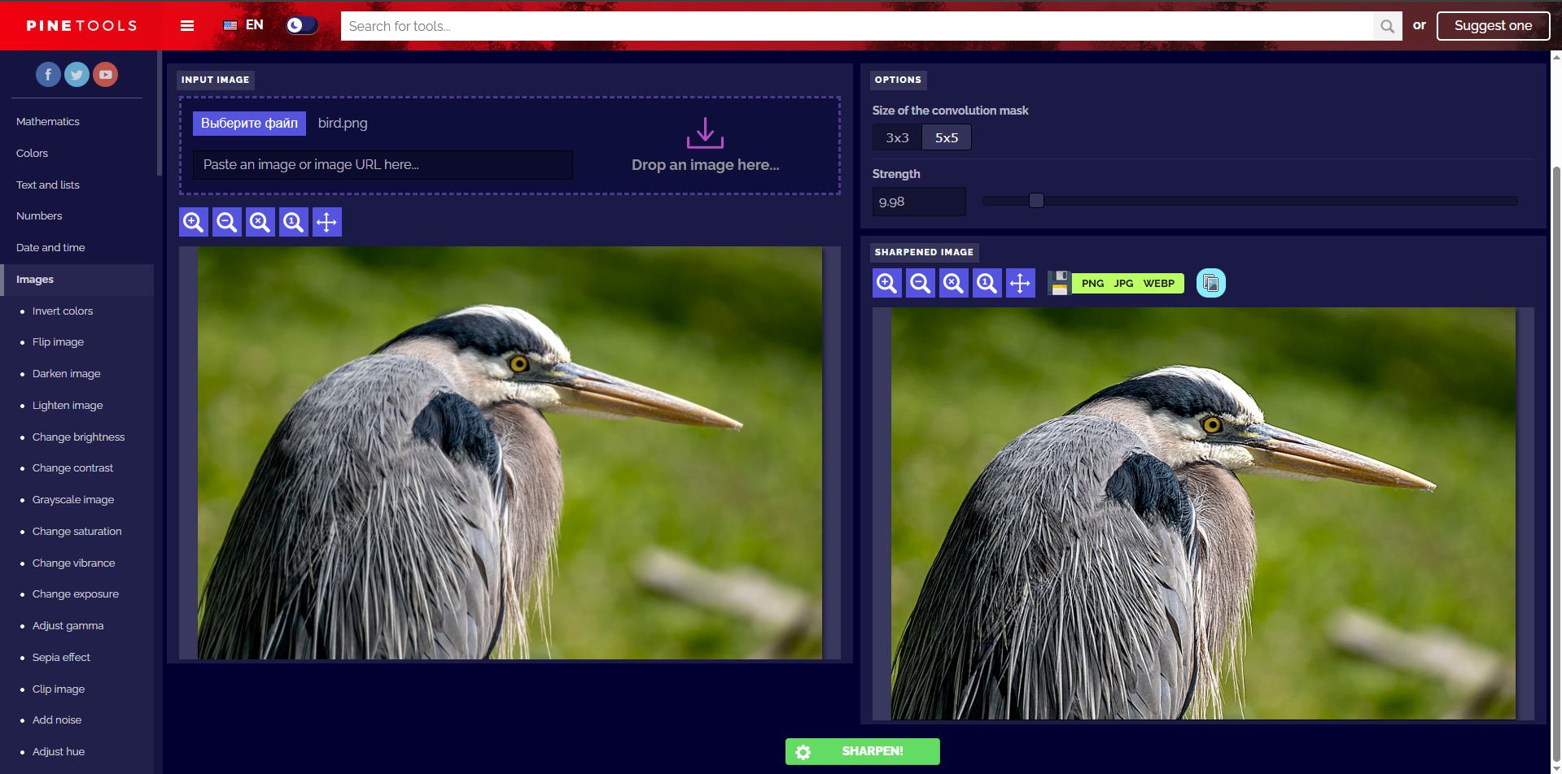1562x774 pixels.
Task: Open the Change brightness tool
Action: coord(78,437)
